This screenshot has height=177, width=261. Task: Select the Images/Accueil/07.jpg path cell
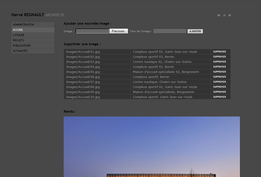coord(97,82)
